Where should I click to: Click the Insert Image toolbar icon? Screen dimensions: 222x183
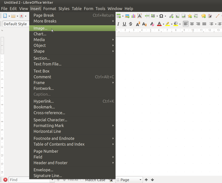pos(127,16)
